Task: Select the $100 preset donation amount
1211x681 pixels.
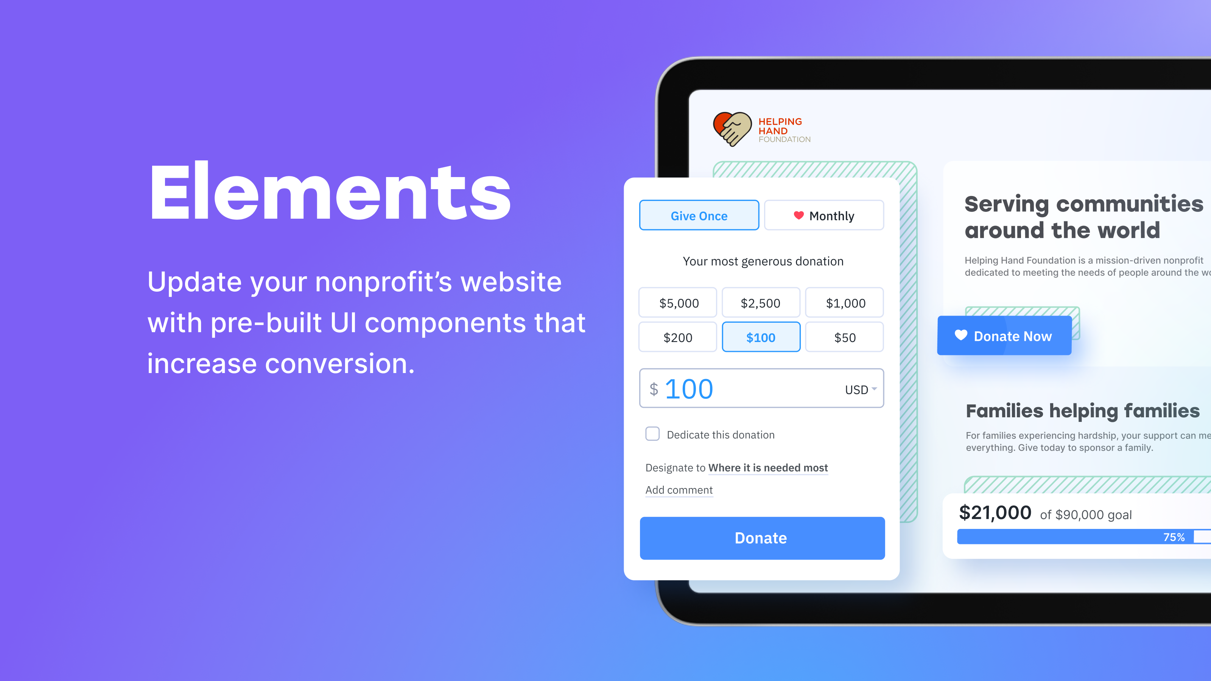Action: [760, 337]
